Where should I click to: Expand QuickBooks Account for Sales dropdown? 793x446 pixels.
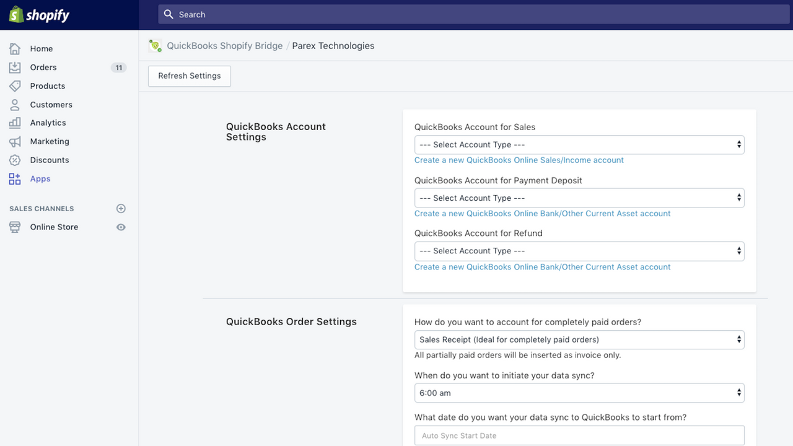tap(579, 145)
